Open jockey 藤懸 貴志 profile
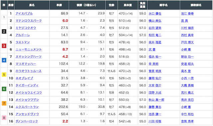 click(155, 107)
